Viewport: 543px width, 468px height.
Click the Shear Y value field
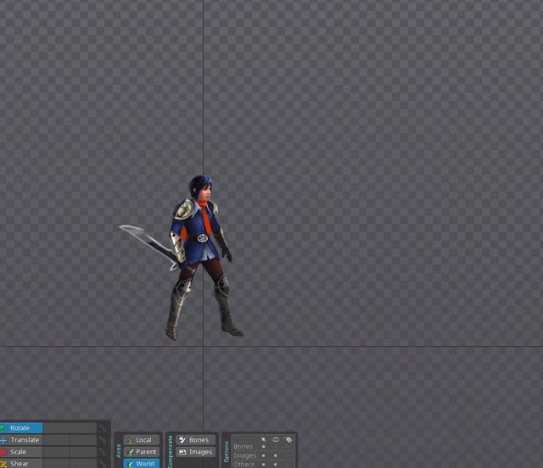click(83, 464)
